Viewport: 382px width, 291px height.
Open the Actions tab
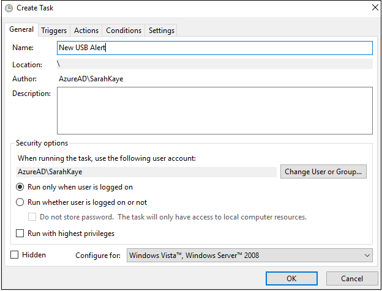pos(86,31)
